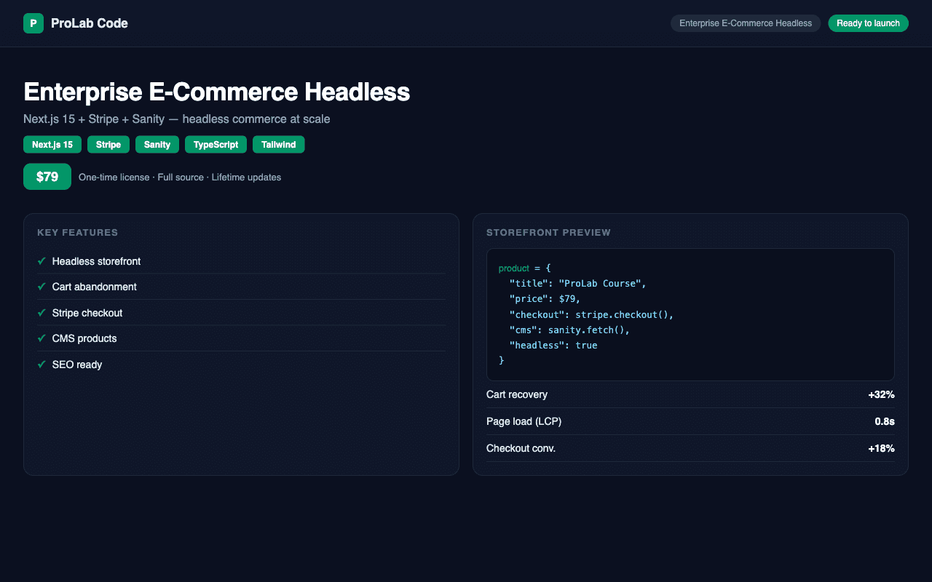This screenshot has height=582, width=932.
Task: Click the checkmark beside Stripe checkout
Action: (x=42, y=313)
